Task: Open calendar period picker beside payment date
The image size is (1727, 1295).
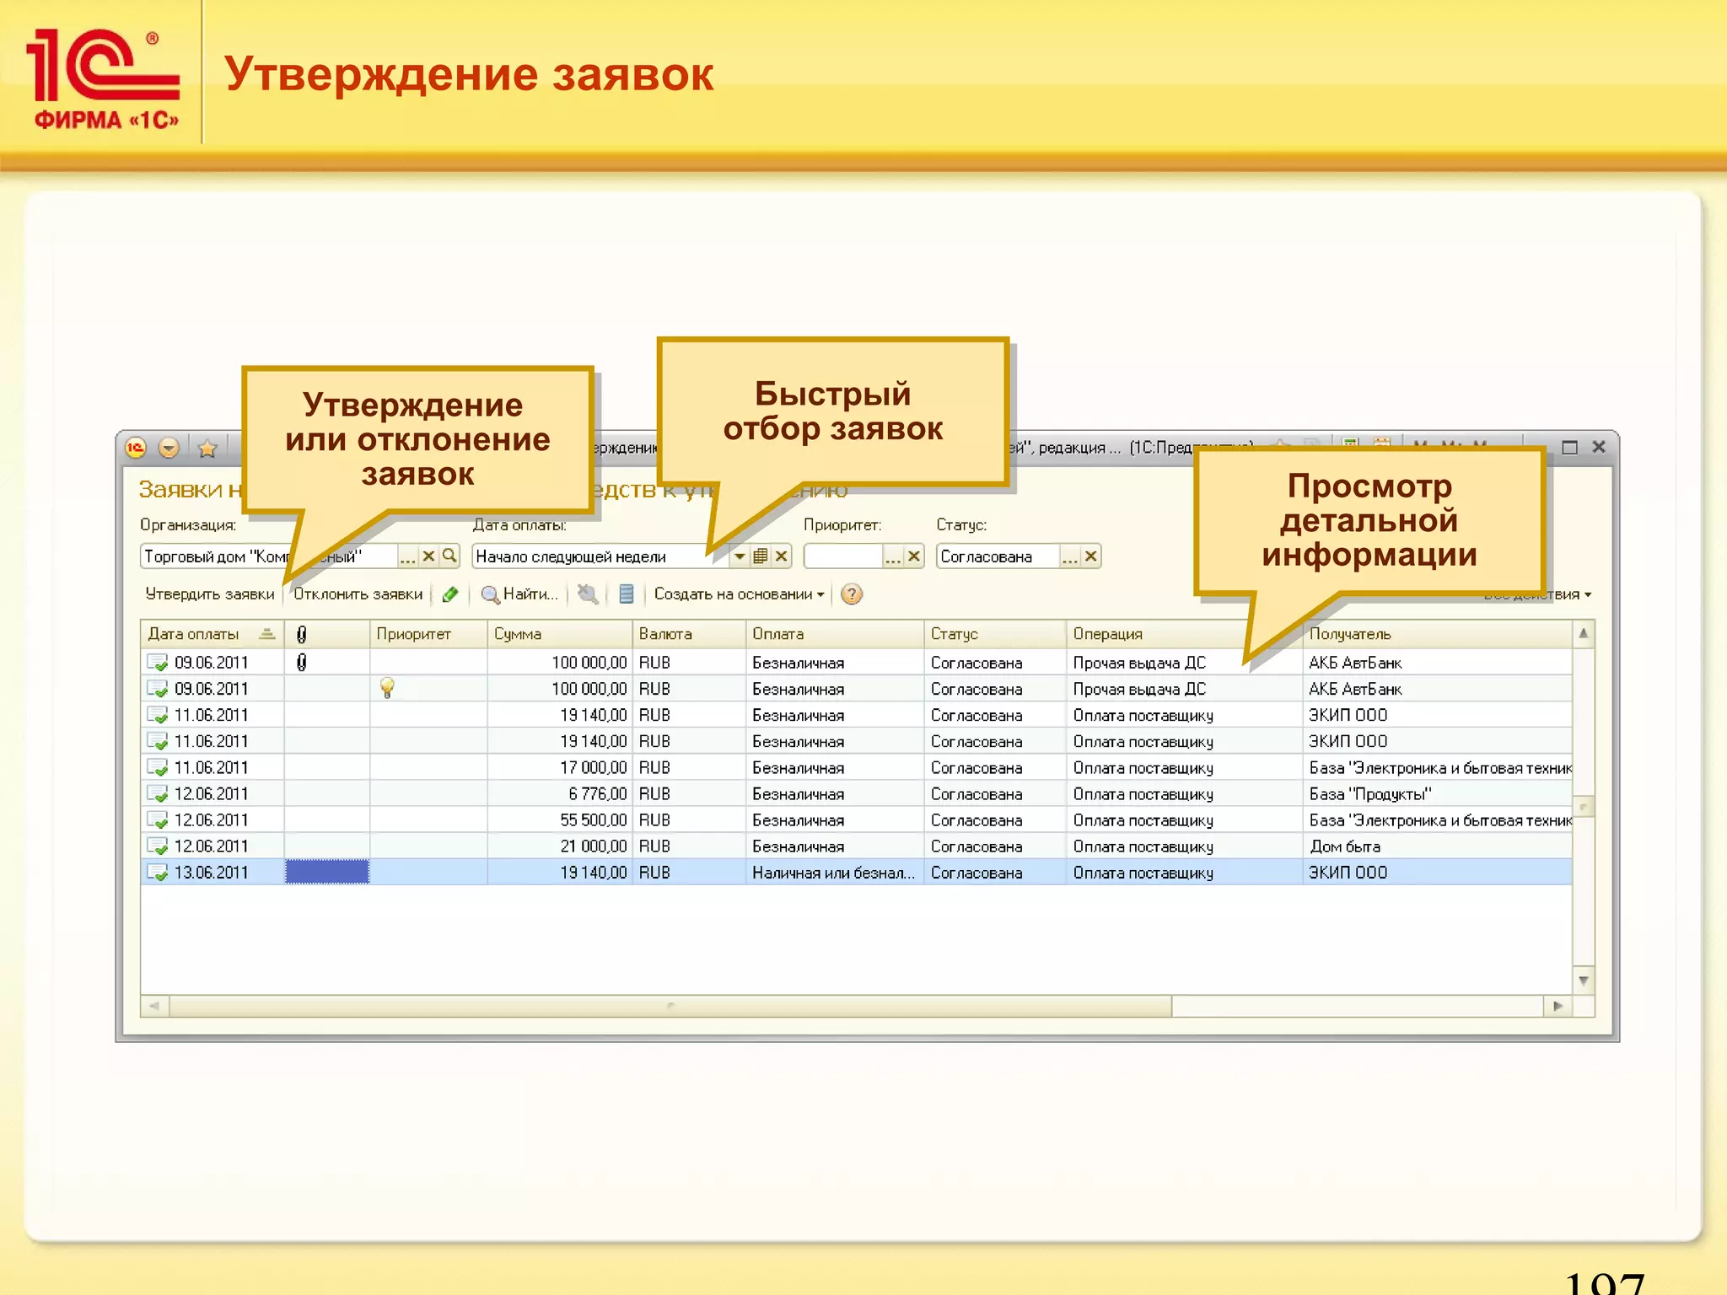Action: (x=760, y=556)
